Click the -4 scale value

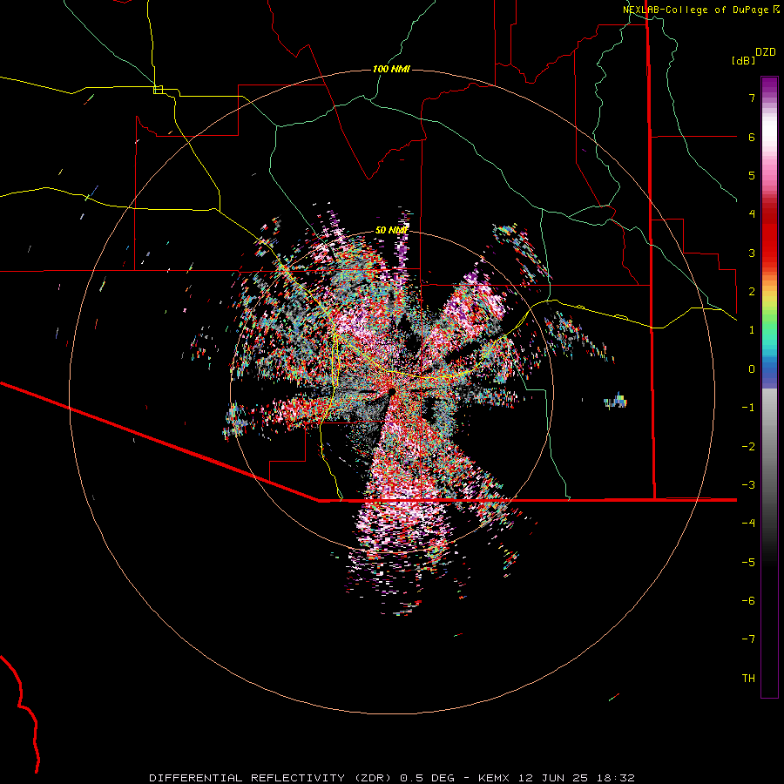pos(748,524)
